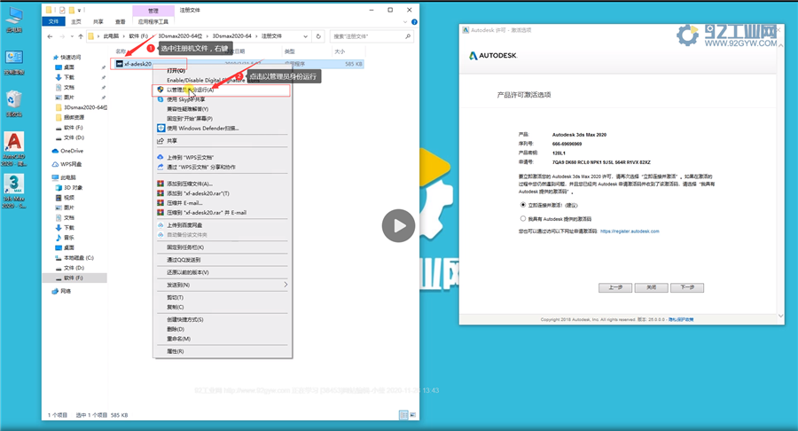Open the This PC desktop icon at top
The height and width of the screenshot is (431, 798).
(14, 20)
